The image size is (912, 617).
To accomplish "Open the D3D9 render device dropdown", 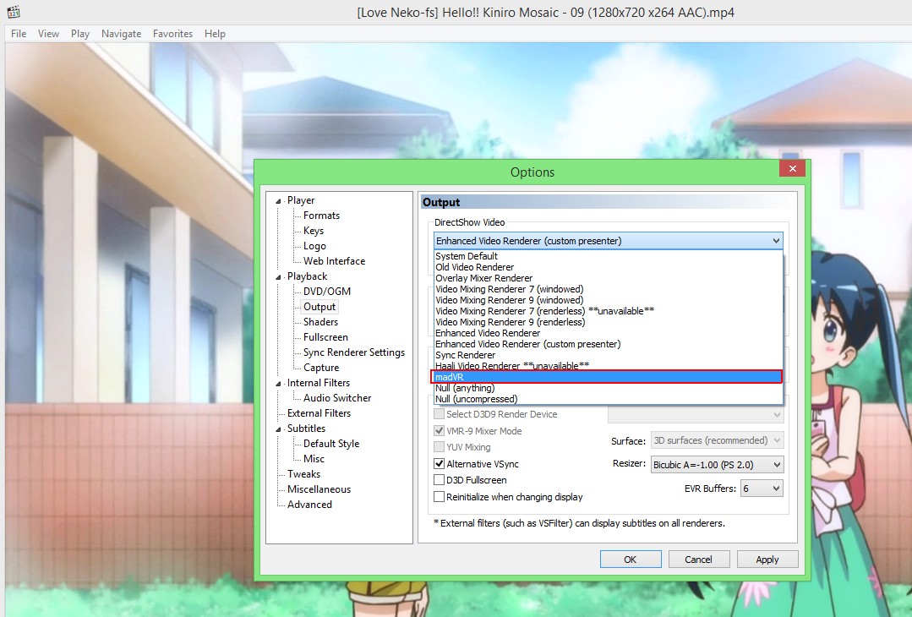I will 696,415.
